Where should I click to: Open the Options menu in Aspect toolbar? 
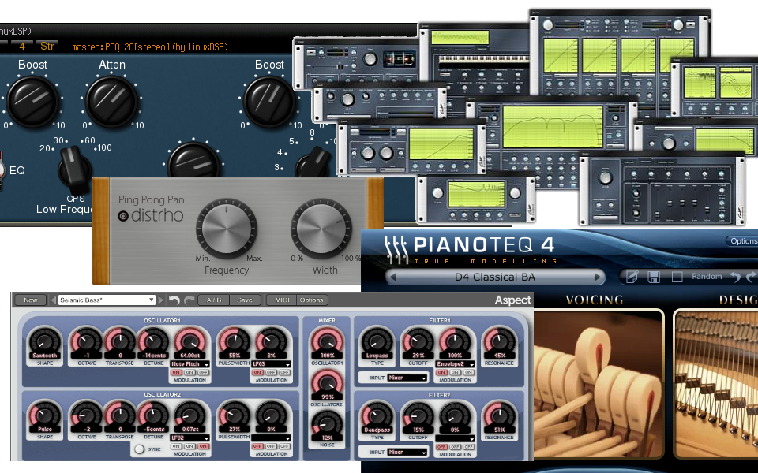coord(311,300)
